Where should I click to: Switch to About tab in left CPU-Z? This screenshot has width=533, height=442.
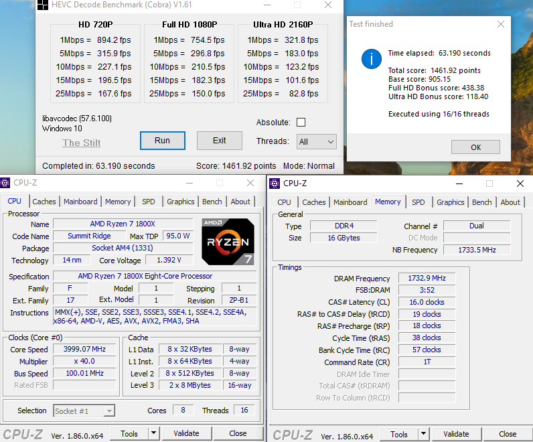pos(240,202)
